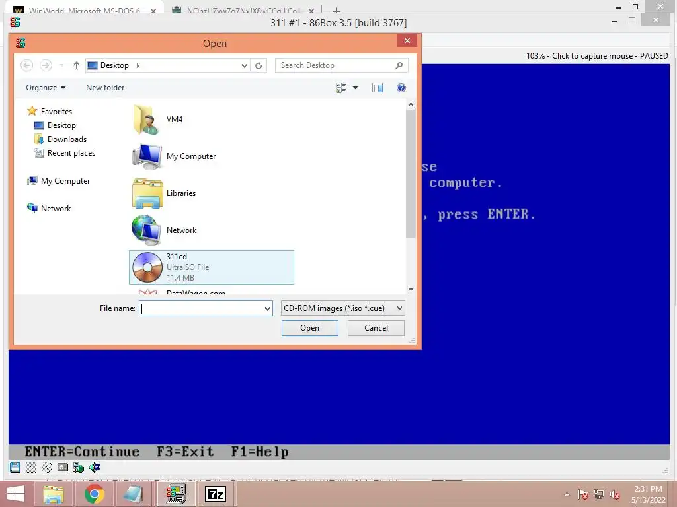This screenshot has width=677, height=507.
Task: Click the sound speaker icon in 86Box status bar
Action: (x=95, y=467)
